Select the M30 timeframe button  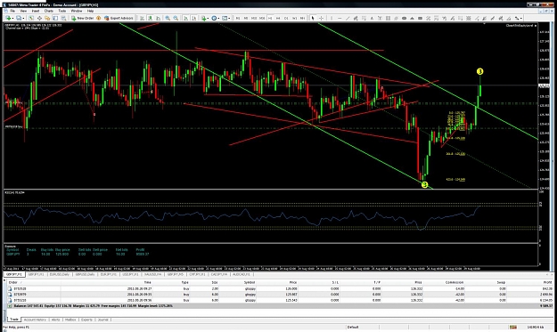point(262,18)
